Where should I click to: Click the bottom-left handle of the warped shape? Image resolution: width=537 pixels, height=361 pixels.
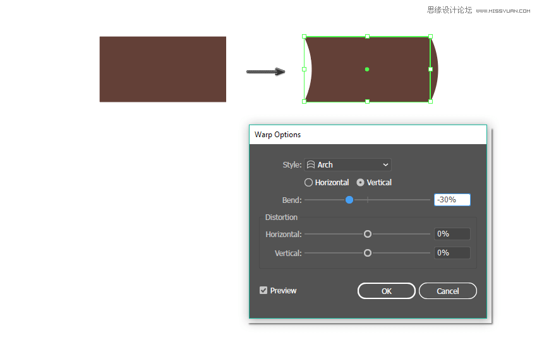[x=305, y=101]
